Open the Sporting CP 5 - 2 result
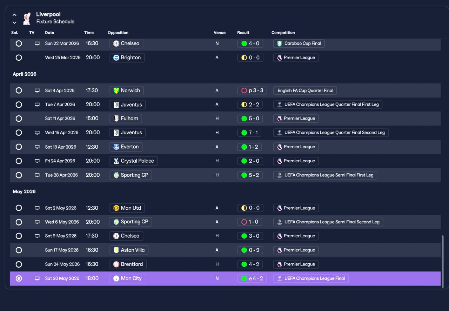The image size is (449, 311). tap(250, 175)
